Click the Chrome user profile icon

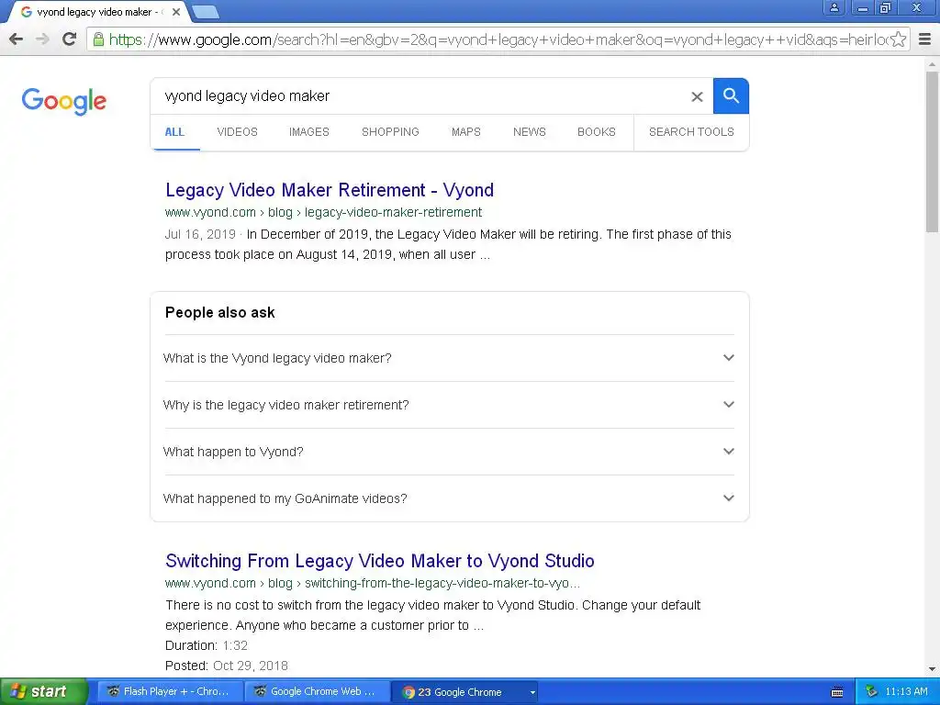(834, 7)
